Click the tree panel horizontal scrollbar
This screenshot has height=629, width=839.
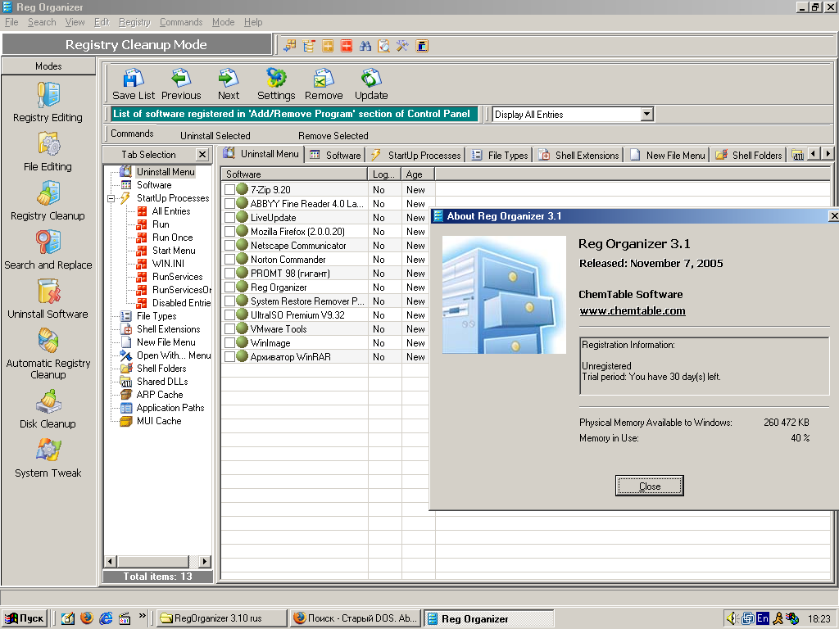156,562
